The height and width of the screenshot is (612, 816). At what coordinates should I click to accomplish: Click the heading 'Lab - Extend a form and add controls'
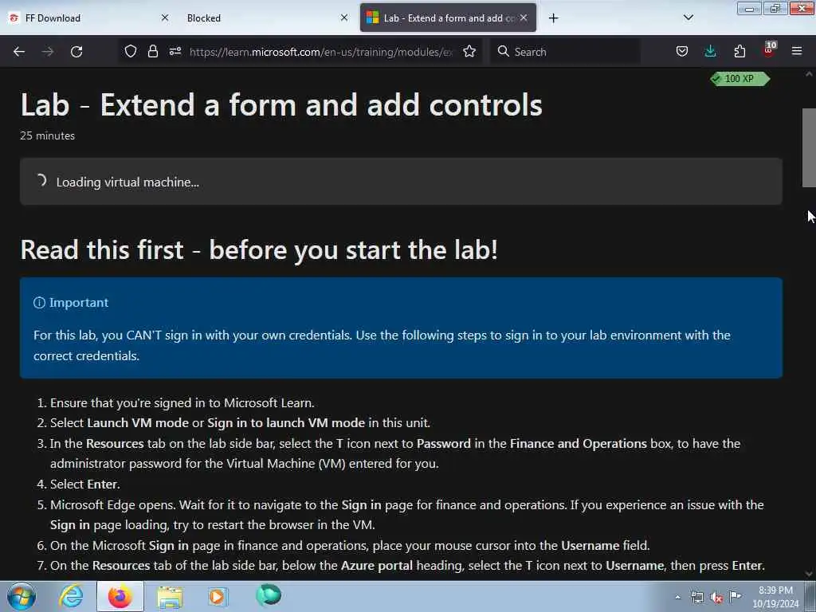(x=281, y=105)
